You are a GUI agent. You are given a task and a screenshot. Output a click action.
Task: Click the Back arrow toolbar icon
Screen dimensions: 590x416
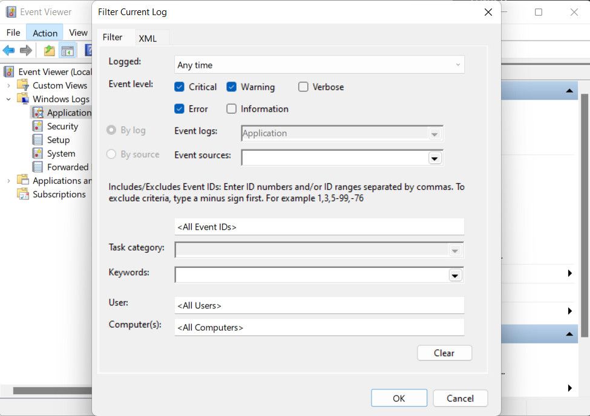tap(8, 50)
